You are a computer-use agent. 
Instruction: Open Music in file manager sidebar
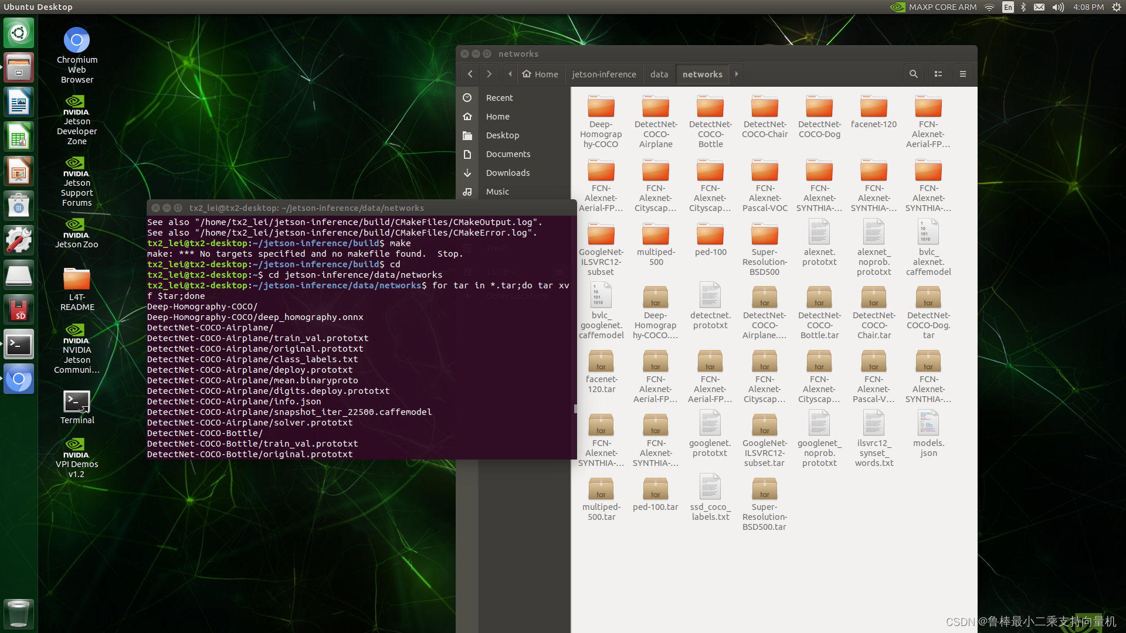(x=513, y=192)
